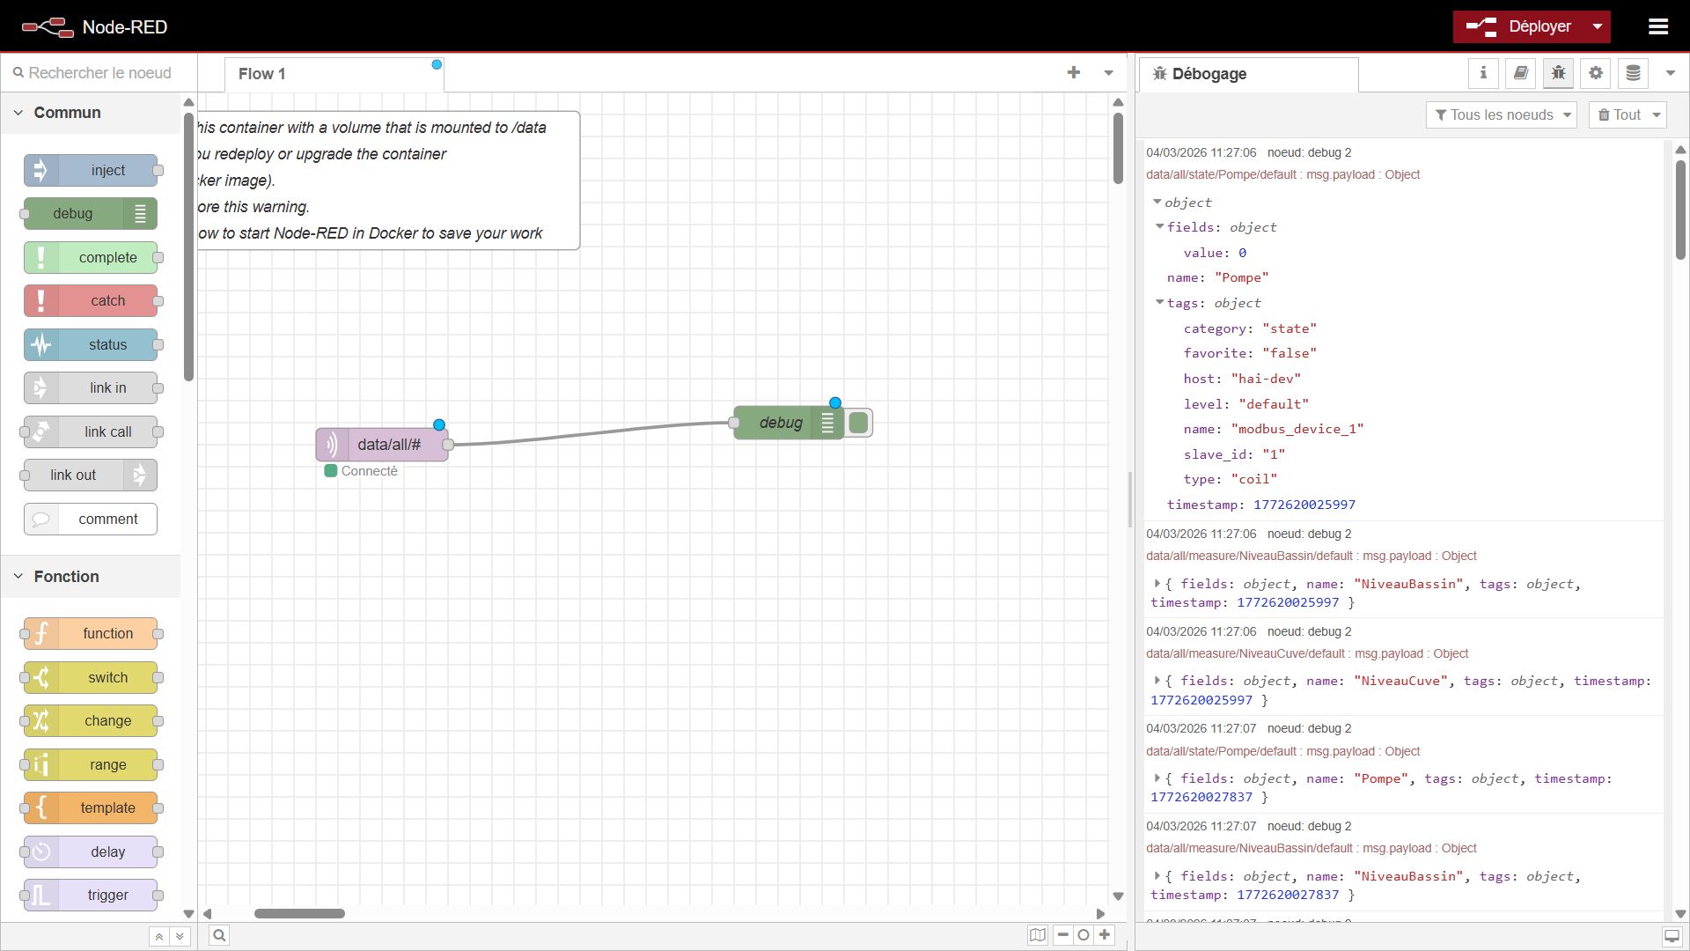Open the configuration nodes gear icon

point(1596,74)
